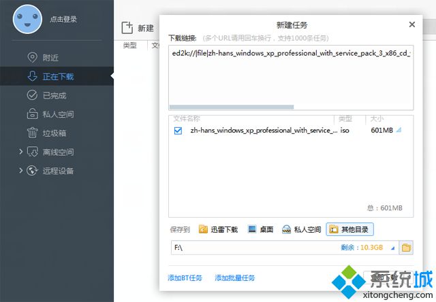Click the 剩余：10.3GB remaining space text
This screenshot has width=436, height=302.
tap(362, 248)
